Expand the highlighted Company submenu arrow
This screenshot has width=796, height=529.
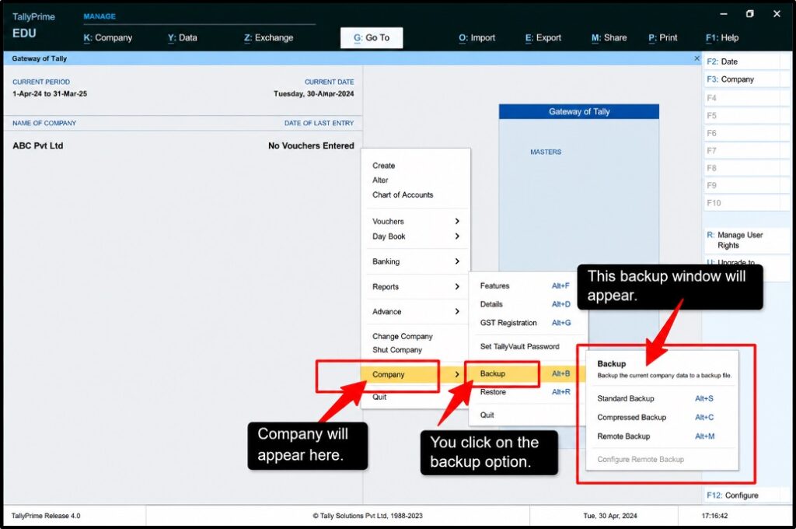[457, 374]
